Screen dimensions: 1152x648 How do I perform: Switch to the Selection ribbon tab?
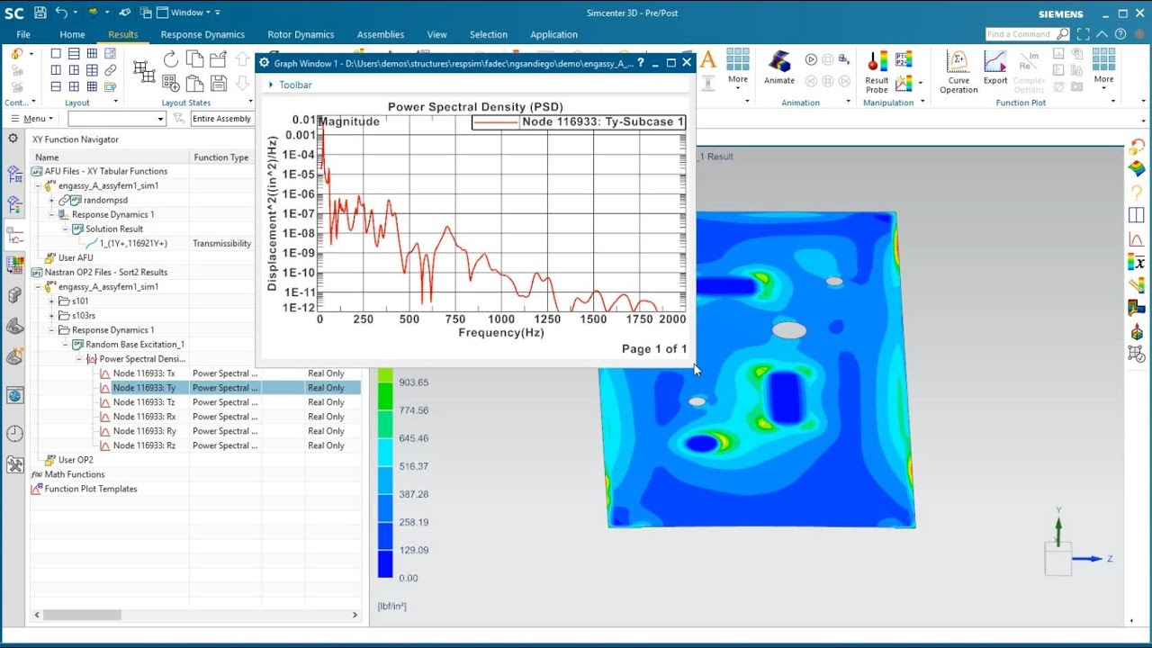click(x=489, y=34)
